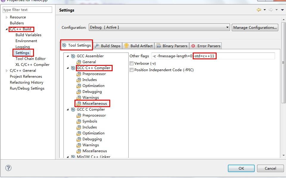This screenshot has width=286, height=178.
Task: Click the Optimization icon under GCC C++ Compiler
Action: tap(79, 86)
